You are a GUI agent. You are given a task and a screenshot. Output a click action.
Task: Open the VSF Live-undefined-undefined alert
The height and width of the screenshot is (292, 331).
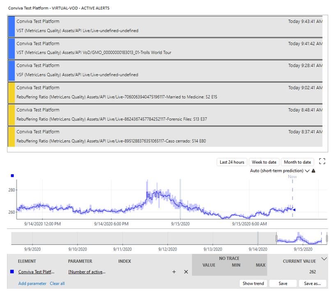(165, 71)
